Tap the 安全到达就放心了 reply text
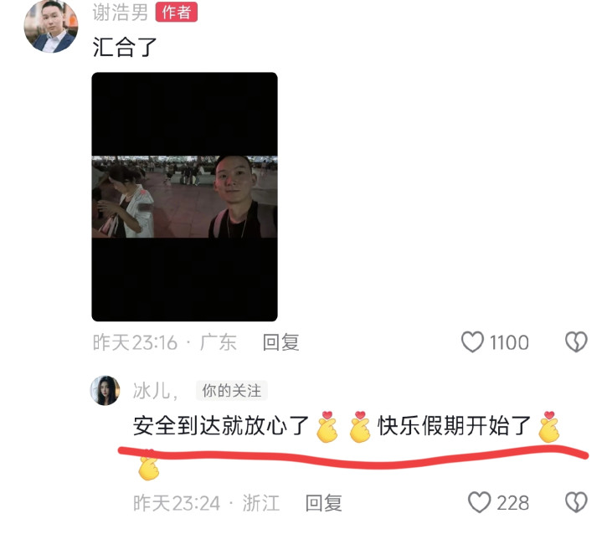Screen dimensions: 602x534 (221, 426)
